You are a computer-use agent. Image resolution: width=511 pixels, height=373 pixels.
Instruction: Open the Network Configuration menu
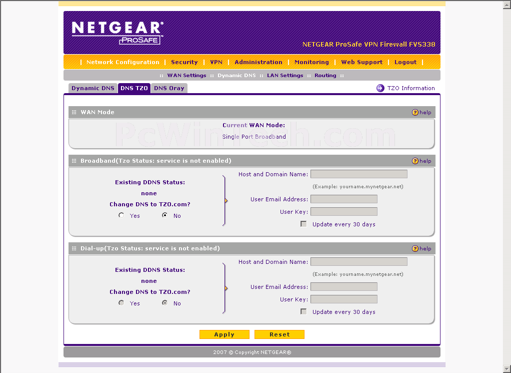(x=123, y=62)
